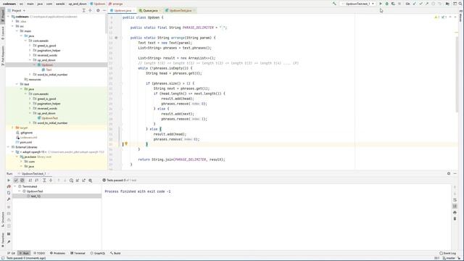Click Export Test Results icon
The image size is (464, 261).
click(x=84, y=180)
